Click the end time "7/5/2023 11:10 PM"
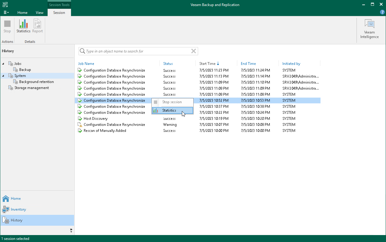 click(x=255, y=82)
